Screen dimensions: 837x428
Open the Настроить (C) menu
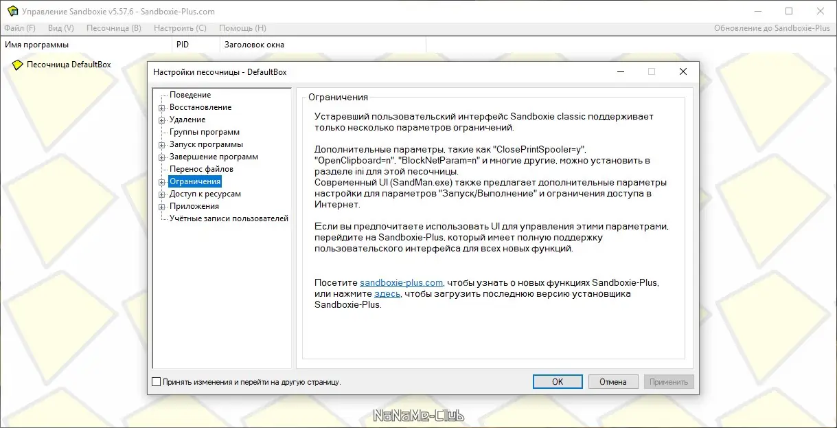(x=180, y=28)
